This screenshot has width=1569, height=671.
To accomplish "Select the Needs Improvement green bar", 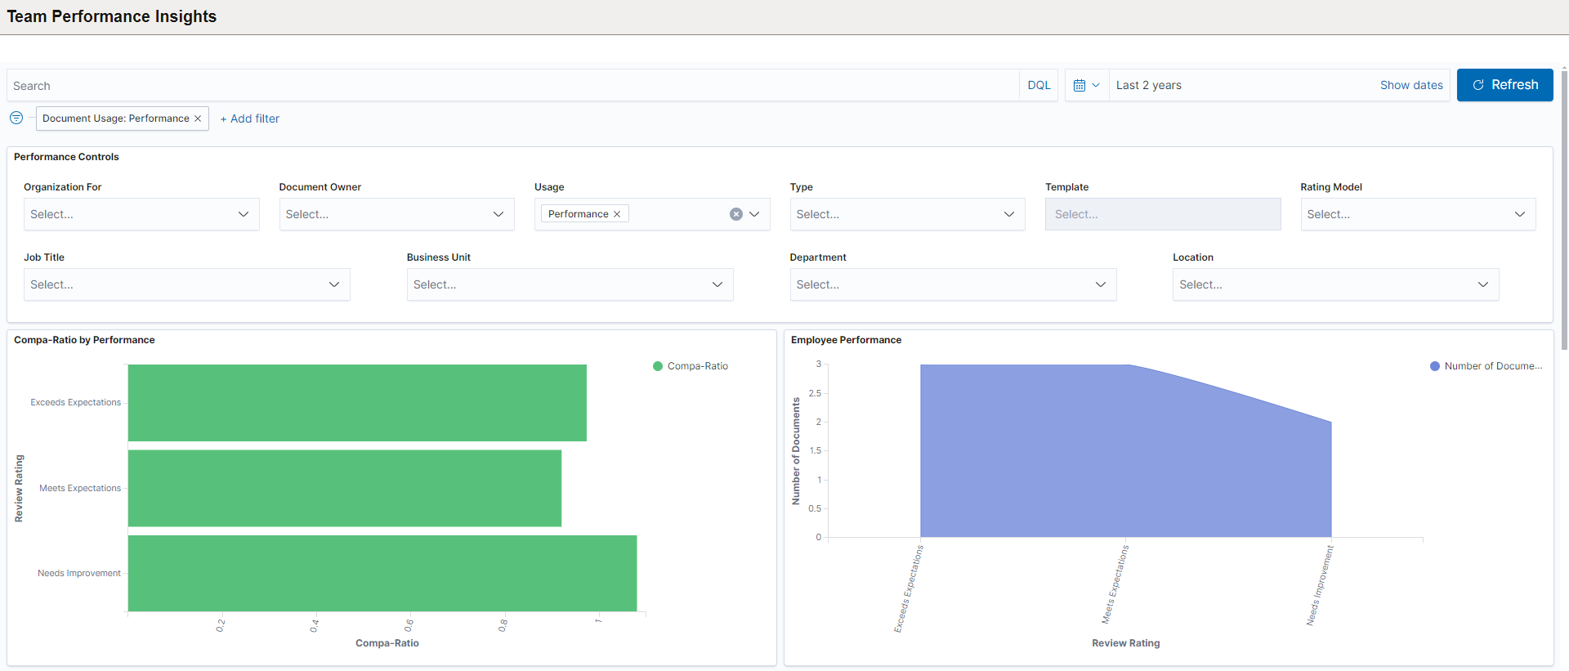I will [382, 573].
